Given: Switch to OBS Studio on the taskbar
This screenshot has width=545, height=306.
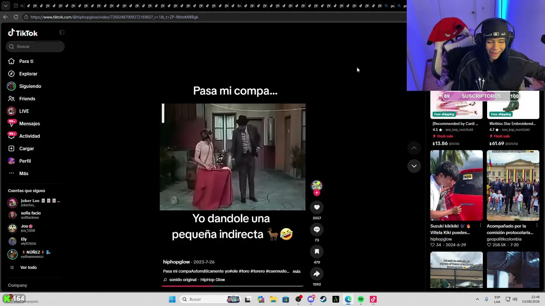Looking at the screenshot, I should coord(298,299).
